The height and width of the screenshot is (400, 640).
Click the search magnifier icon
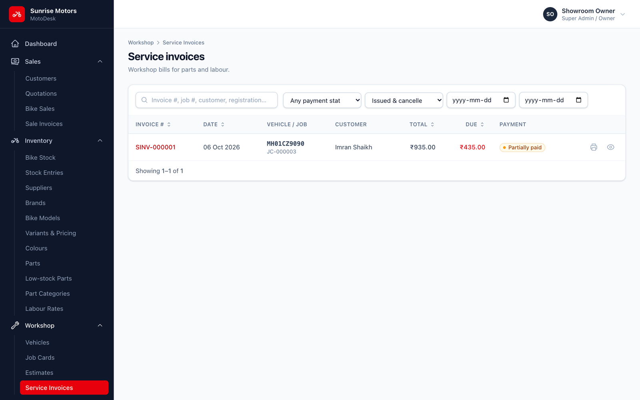pyautogui.click(x=144, y=100)
